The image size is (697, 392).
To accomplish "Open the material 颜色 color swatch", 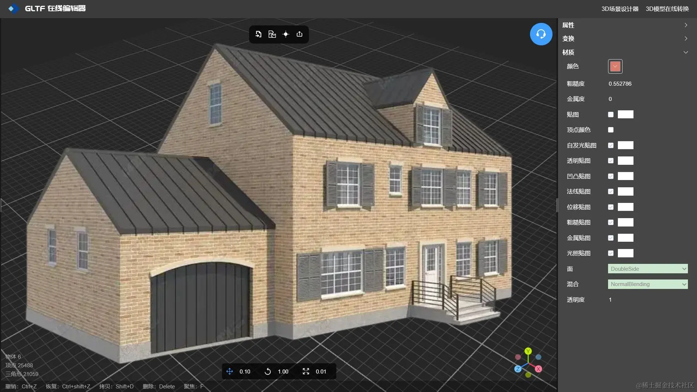I will [x=615, y=66].
